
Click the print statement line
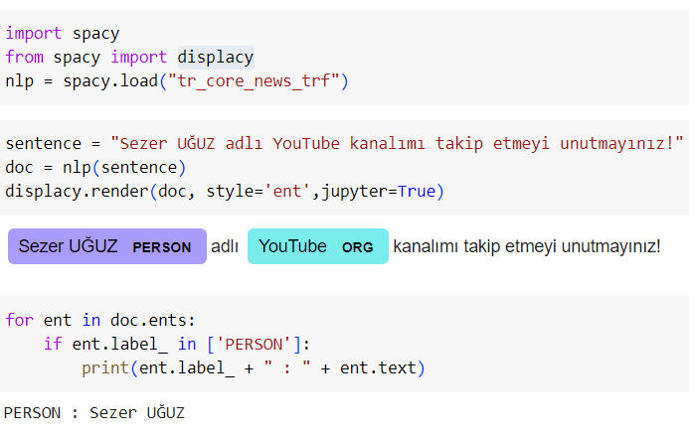click(x=254, y=367)
